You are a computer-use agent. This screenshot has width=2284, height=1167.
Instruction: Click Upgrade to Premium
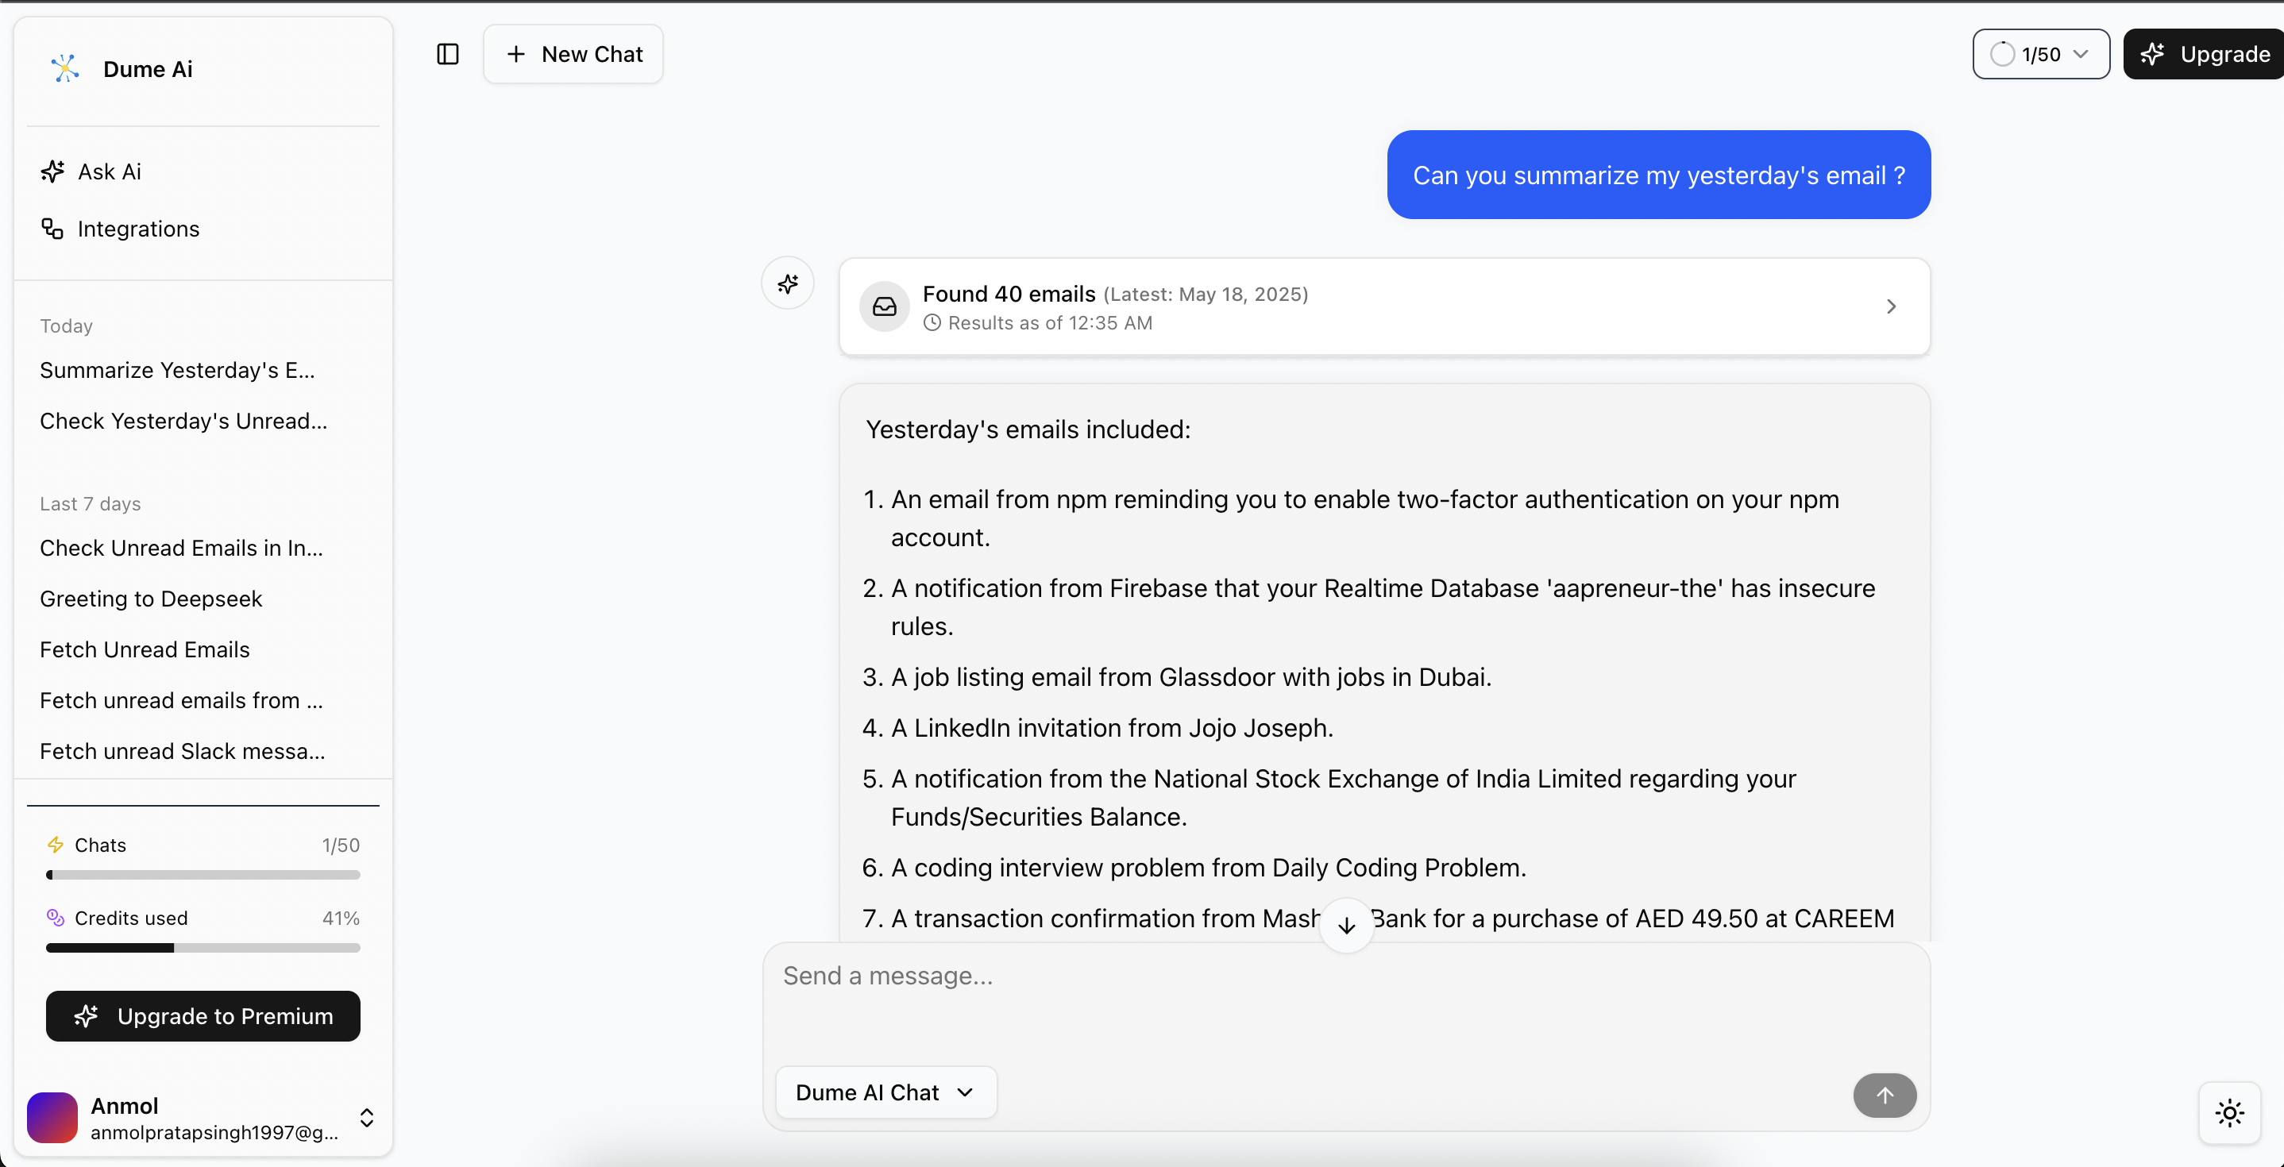(x=203, y=1015)
